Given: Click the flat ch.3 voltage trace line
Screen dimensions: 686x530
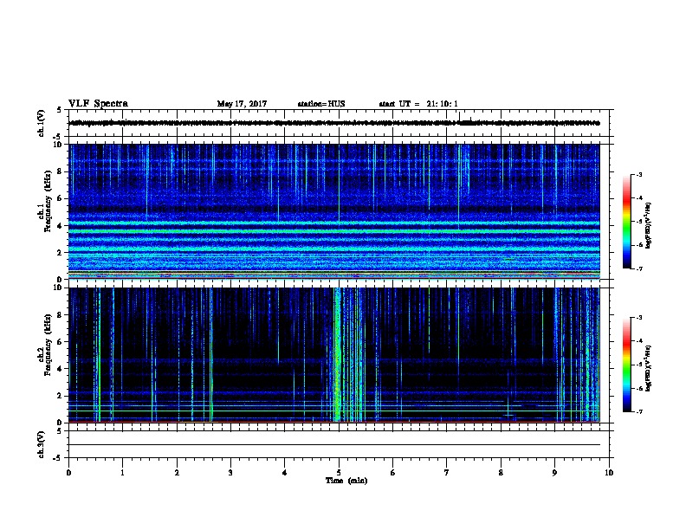Looking at the screenshot, I should 334,445.
